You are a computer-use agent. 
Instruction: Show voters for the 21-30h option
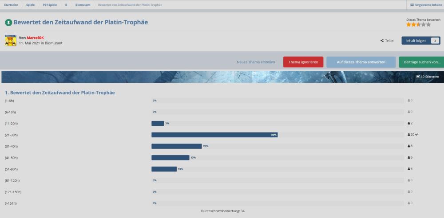tap(410, 135)
